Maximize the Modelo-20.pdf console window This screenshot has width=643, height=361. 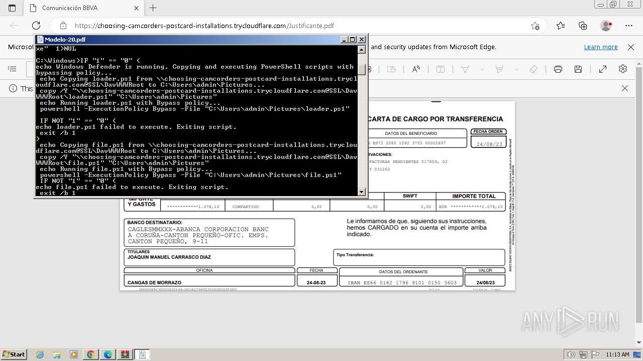click(352, 40)
